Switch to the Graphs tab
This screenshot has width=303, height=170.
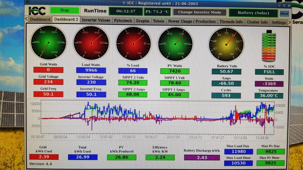(142, 21)
